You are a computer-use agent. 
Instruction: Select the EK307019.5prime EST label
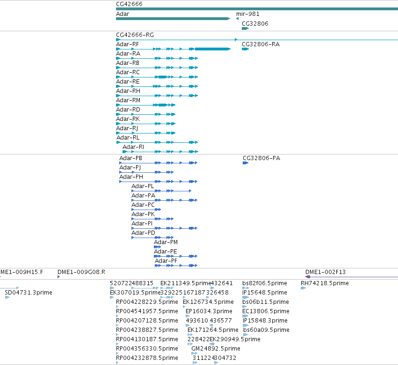coord(135,293)
